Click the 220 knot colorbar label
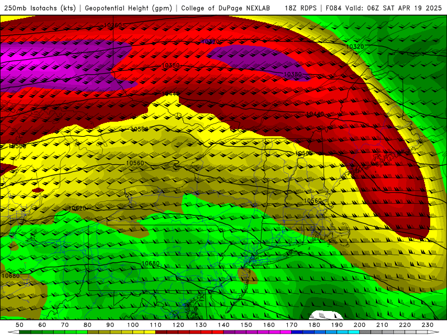This screenshot has width=447, height=335. pyautogui.click(x=405, y=325)
